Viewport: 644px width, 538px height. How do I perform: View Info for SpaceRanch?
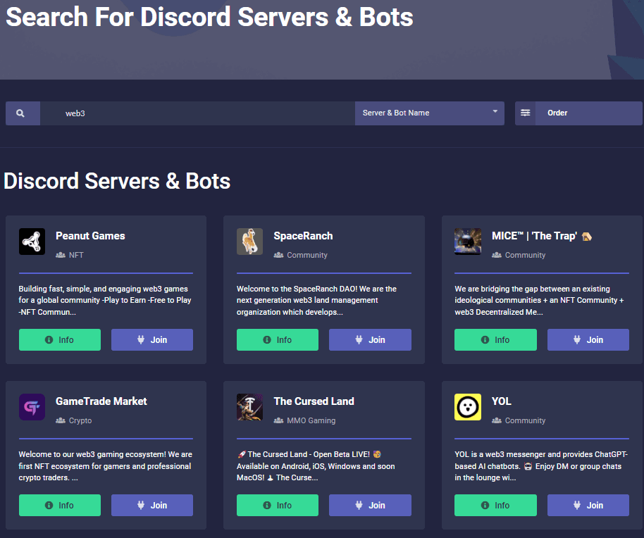[277, 340]
